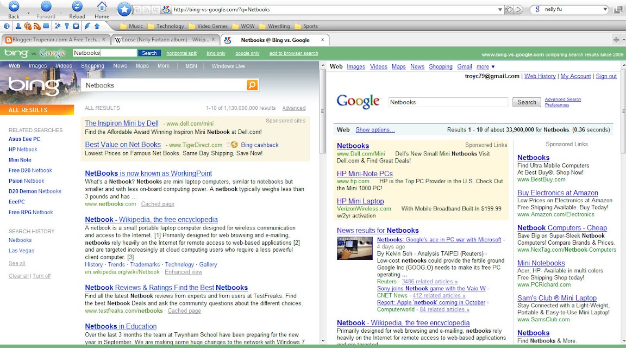
Task: Click the tab overview icon at top right
Action: tap(619, 10)
